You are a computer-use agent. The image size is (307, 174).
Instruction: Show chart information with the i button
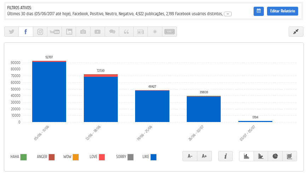(x=225, y=156)
